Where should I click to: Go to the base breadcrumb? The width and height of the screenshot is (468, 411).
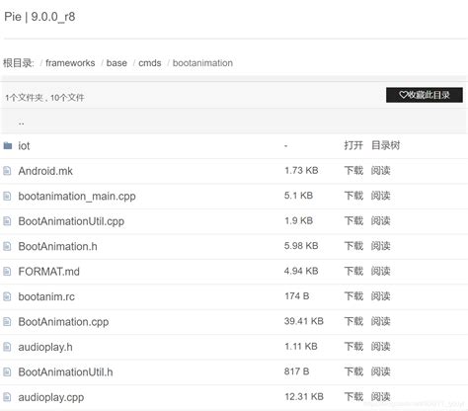pyautogui.click(x=117, y=63)
